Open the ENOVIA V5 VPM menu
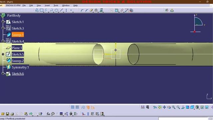 [13, 5]
